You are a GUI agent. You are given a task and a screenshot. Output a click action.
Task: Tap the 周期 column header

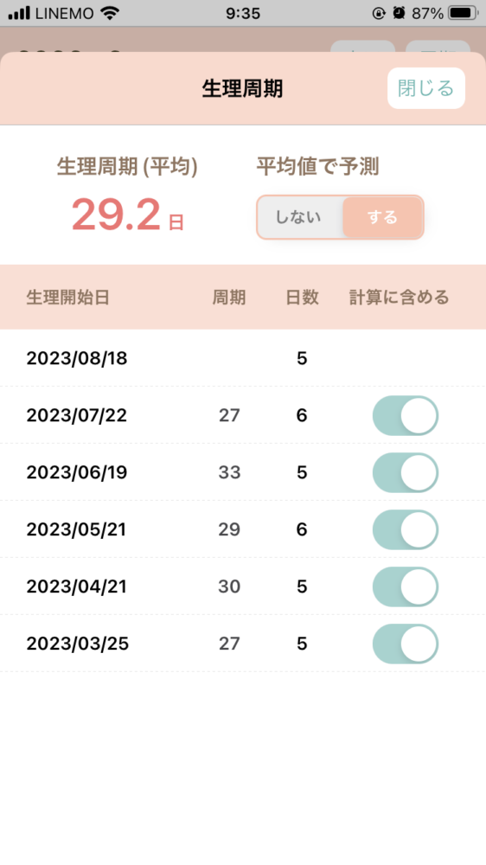click(x=229, y=298)
